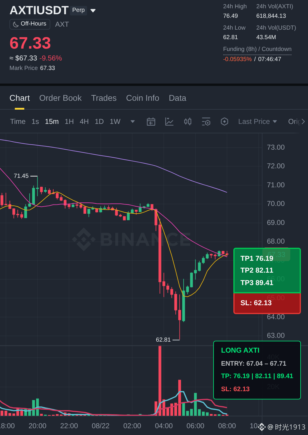This screenshot has height=435, width=308.
Task: Open the Coin Info tab
Action: point(143,98)
